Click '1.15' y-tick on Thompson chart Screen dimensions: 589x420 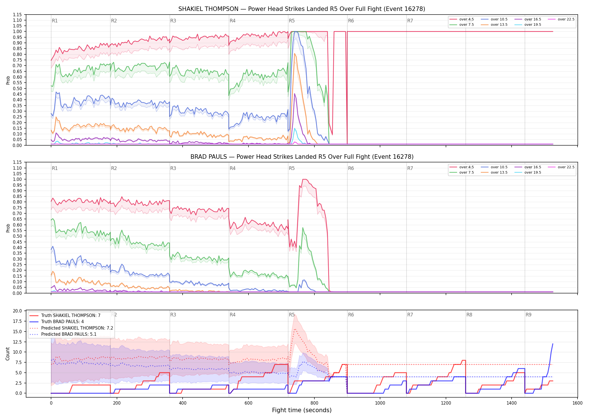(x=17, y=15)
